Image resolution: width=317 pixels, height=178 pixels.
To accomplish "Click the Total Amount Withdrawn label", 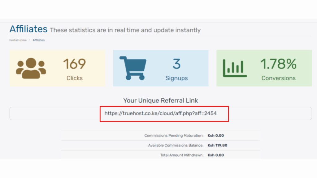I will pyautogui.click(x=182, y=155).
